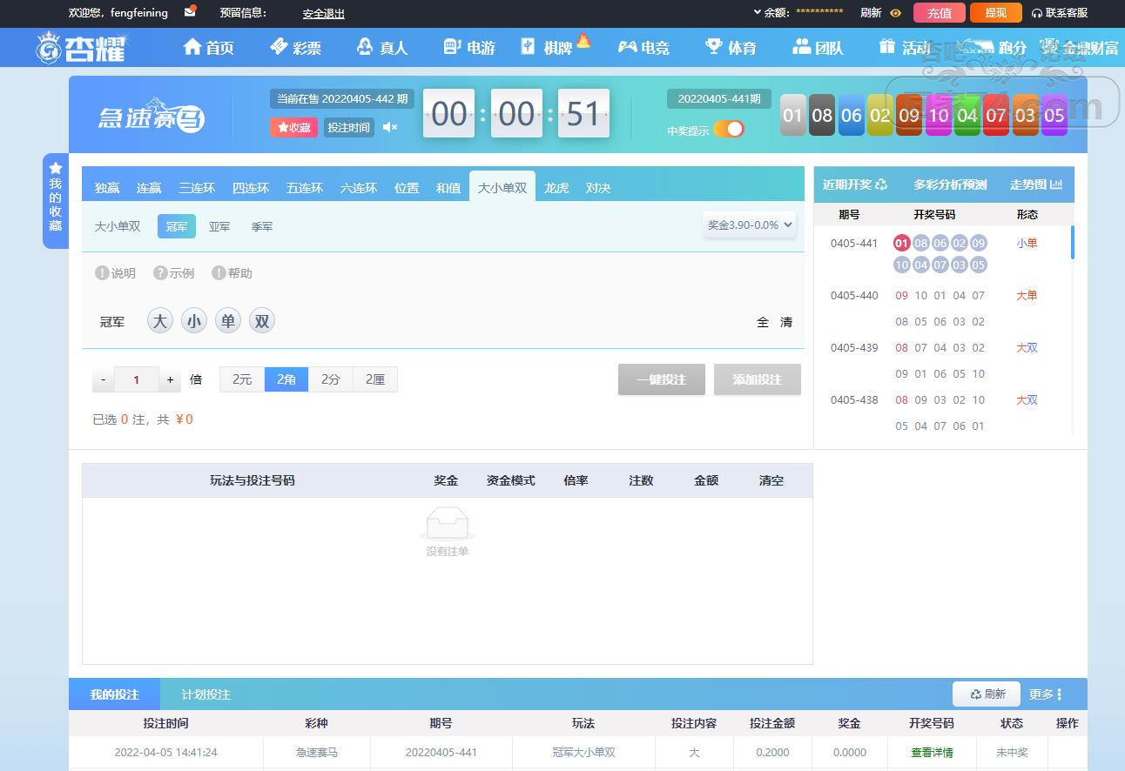Open 金鼎财富 in the navigation bar
Image resolution: width=1125 pixels, height=771 pixels.
tap(1080, 48)
